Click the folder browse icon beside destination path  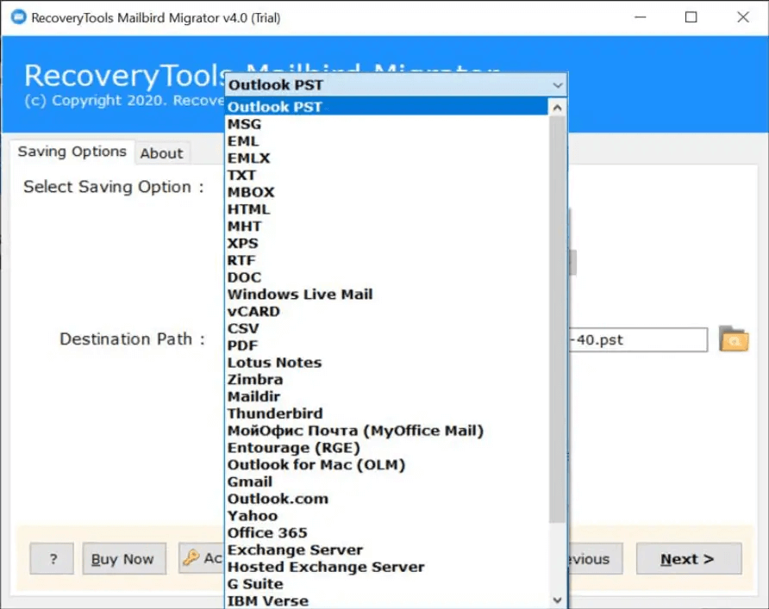click(733, 339)
